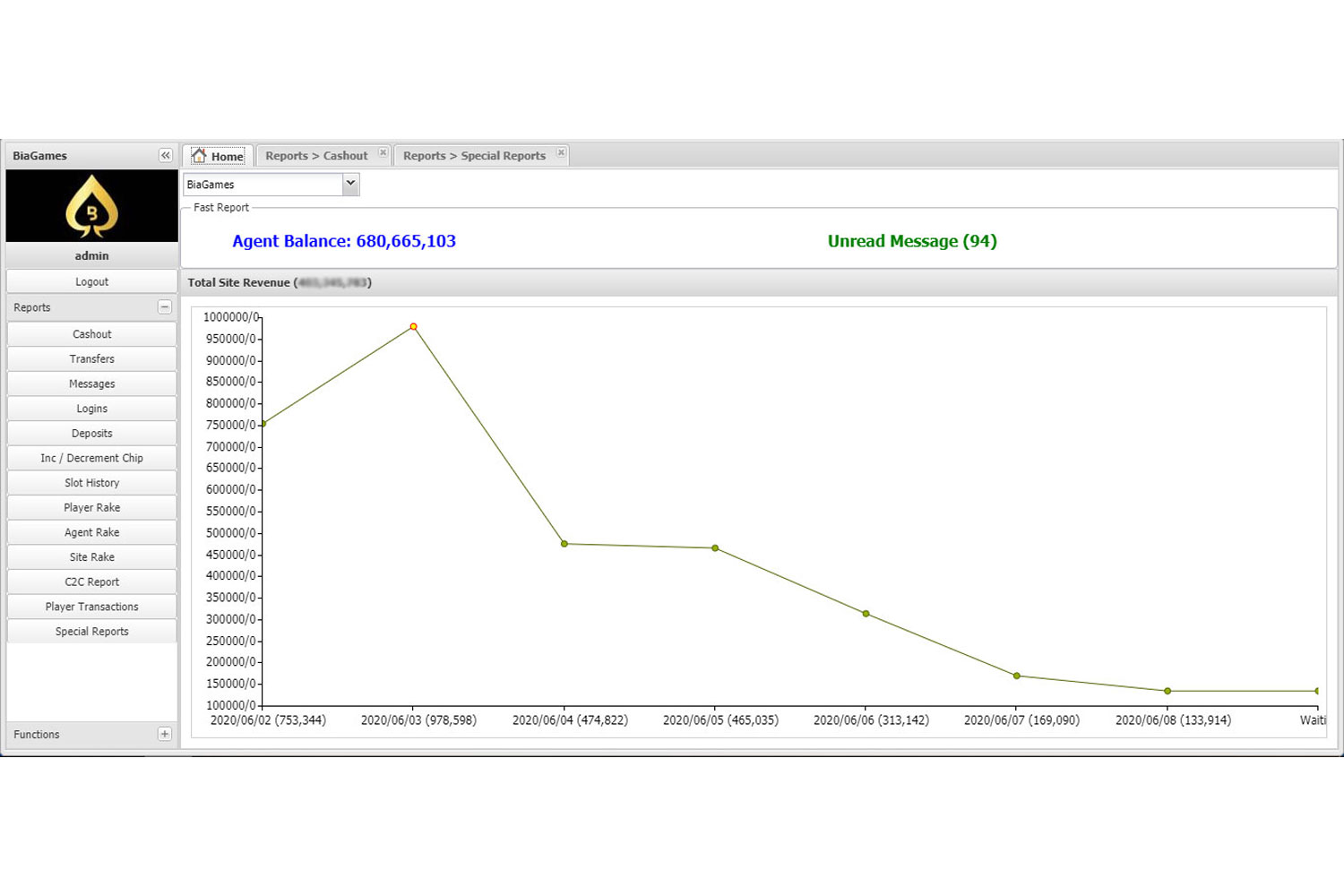
Task: Collapse the Reports section
Action: (164, 307)
